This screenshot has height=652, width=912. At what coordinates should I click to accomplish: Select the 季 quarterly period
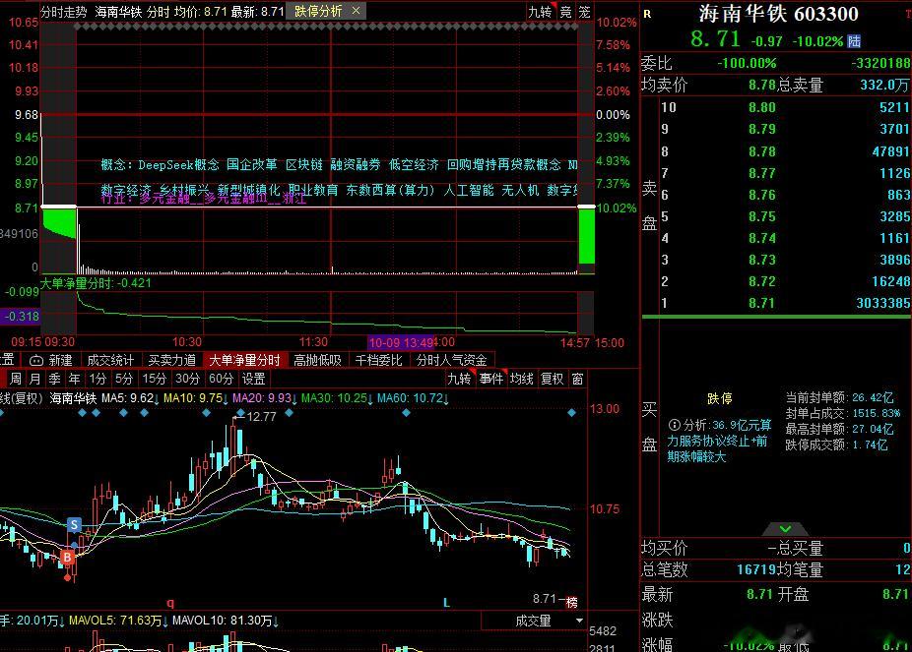pos(55,379)
